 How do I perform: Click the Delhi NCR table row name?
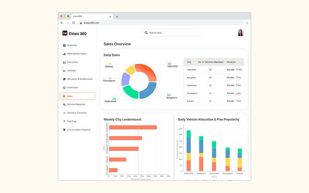pyautogui.click(x=191, y=70)
